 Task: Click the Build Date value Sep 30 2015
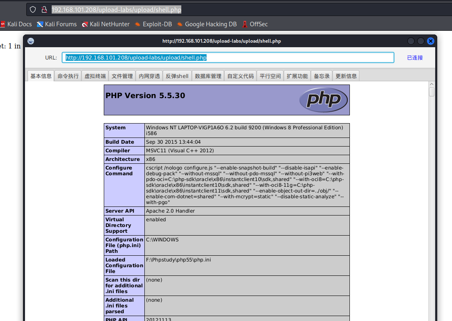[173, 142]
